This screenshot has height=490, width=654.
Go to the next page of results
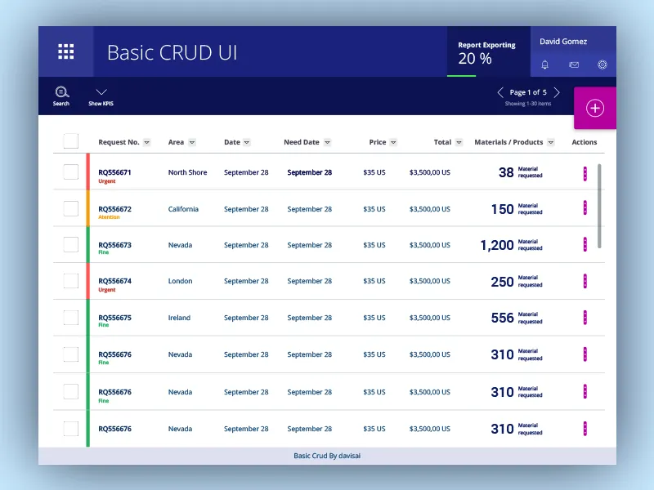point(557,92)
